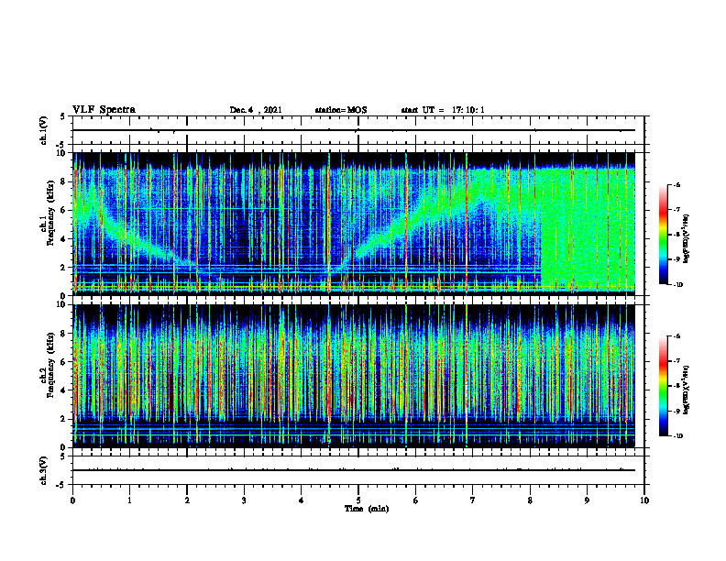Click time axis tick label "7"
The width and height of the screenshot is (726, 561).
point(473,500)
